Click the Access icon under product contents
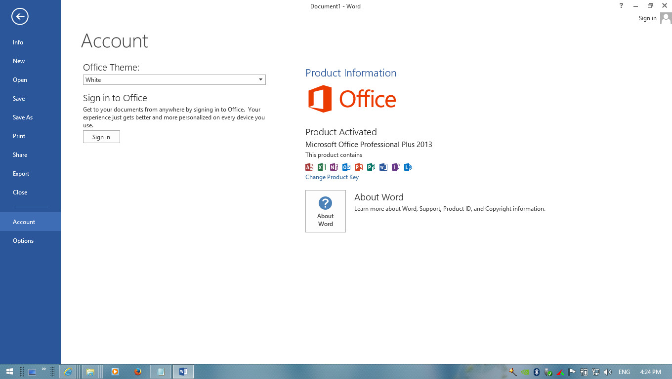The width and height of the screenshot is (672, 379). click(309, 167)
